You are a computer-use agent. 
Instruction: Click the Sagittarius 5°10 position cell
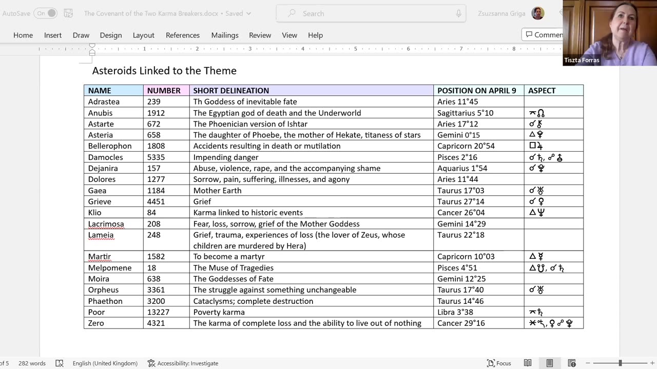pyautogui.click(x=479, y=113)
